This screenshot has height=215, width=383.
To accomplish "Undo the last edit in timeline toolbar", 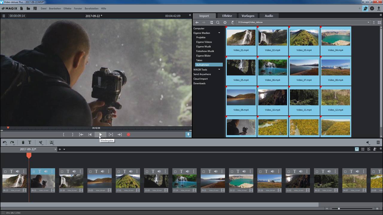I will coord(5,143).
